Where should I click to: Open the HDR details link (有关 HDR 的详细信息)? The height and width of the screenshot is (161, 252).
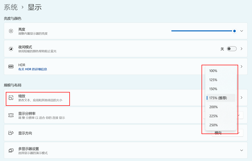click(33, 69)
